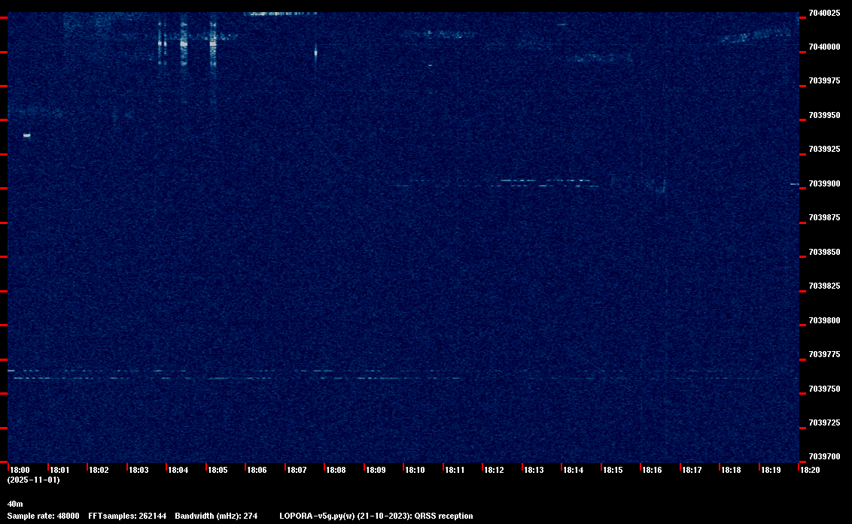The image size is (852, 524).
Task: Click the LOPORA-v5g.py(w) version text
Action: (x=318, y=516)
